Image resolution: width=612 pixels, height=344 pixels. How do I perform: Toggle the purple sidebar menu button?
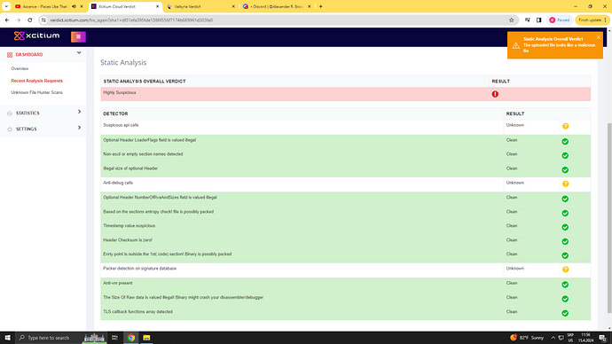pyautogui.click(x=78, y=36)
